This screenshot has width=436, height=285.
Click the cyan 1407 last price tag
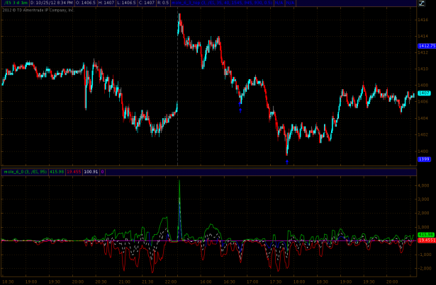point(424,93)
